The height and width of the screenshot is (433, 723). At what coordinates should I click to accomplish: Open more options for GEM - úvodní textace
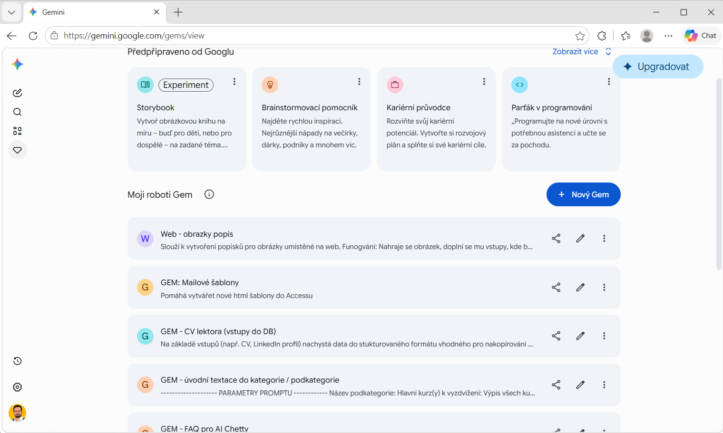pos(604,385)
